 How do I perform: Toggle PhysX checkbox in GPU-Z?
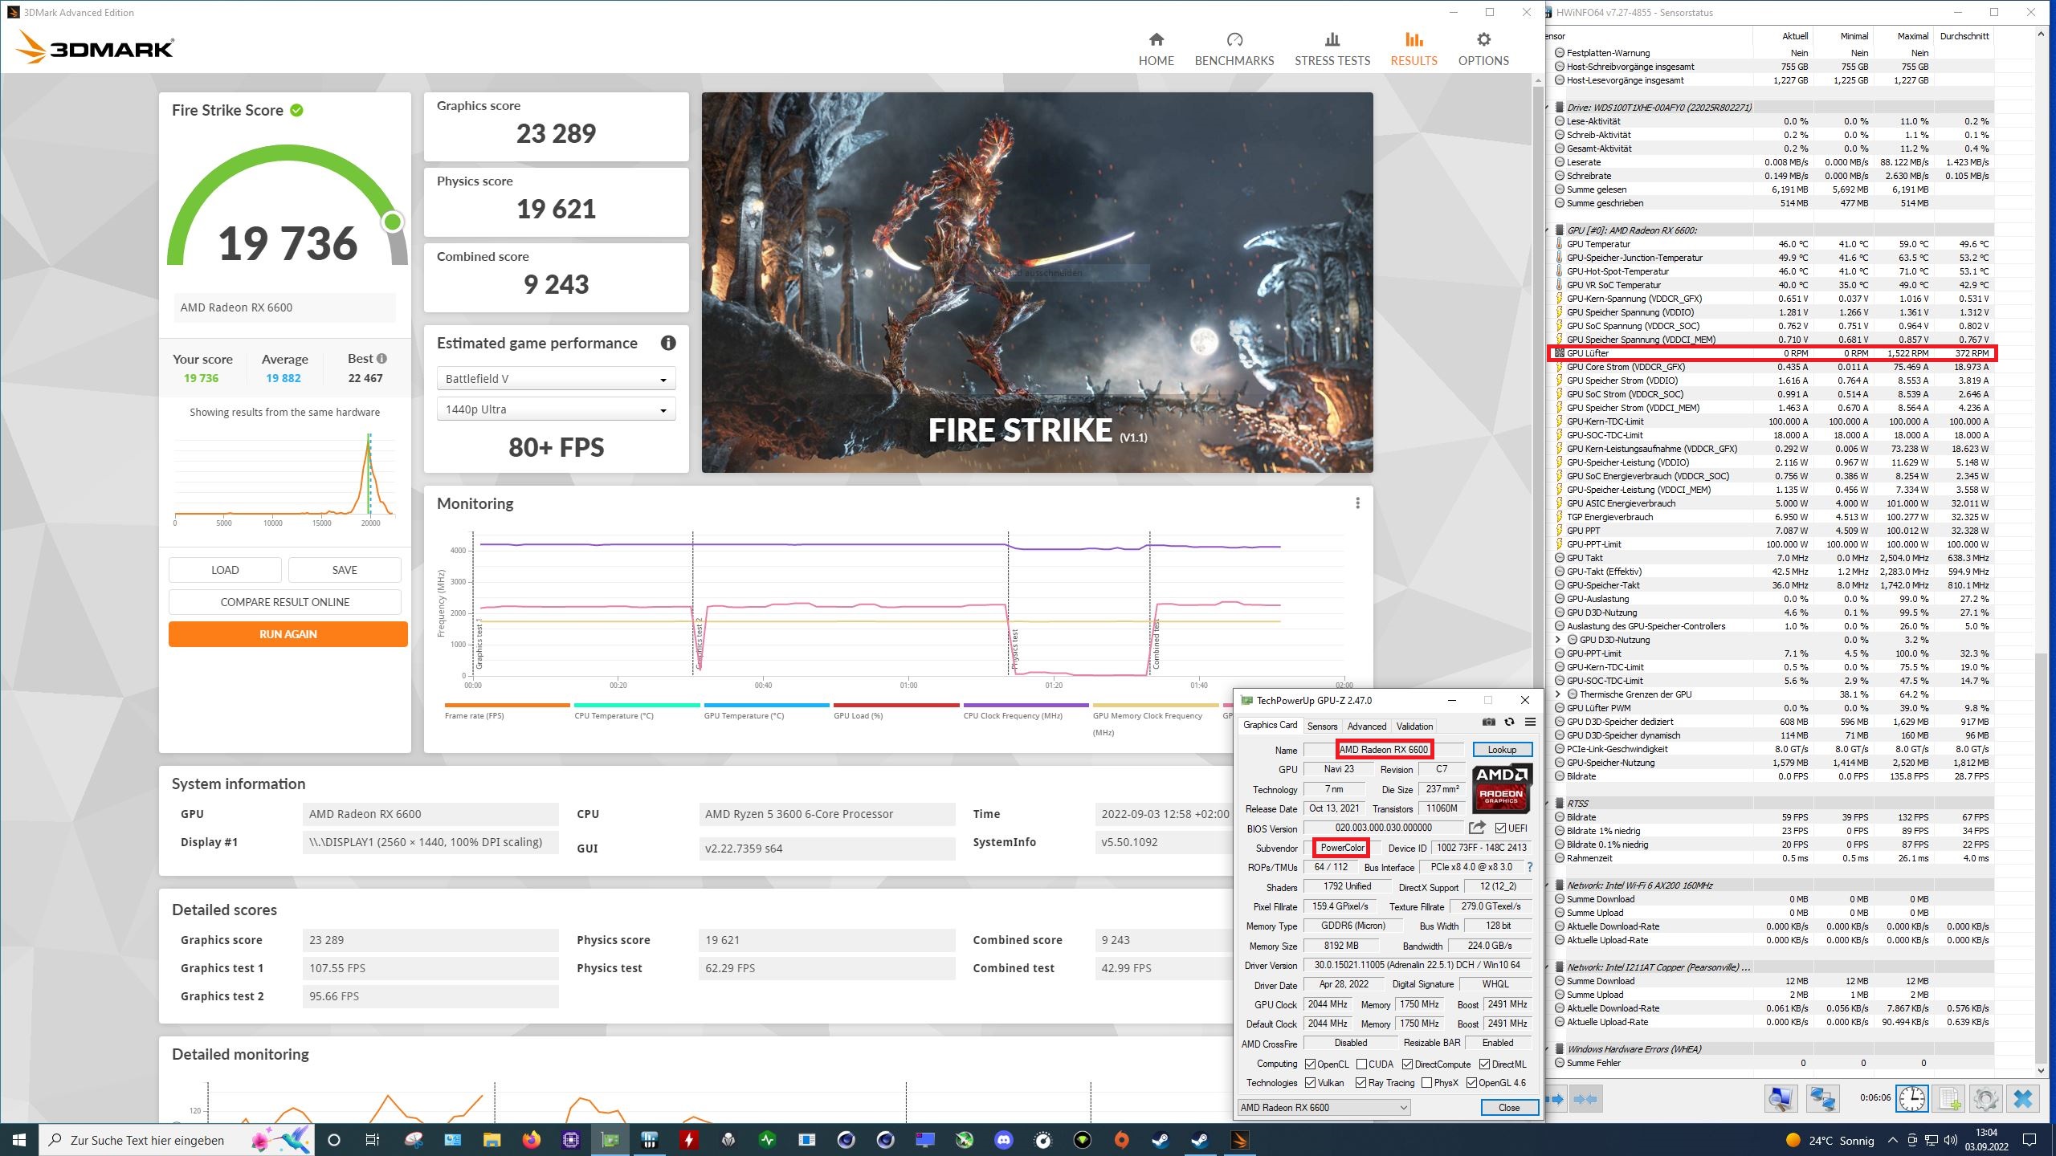tap(1426, 1083)
